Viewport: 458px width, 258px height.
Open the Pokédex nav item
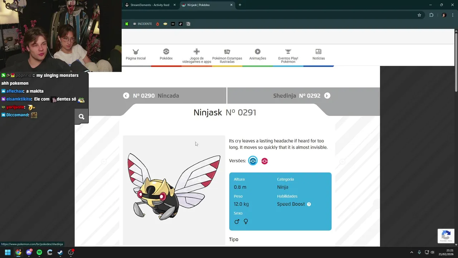coord(166,55)
